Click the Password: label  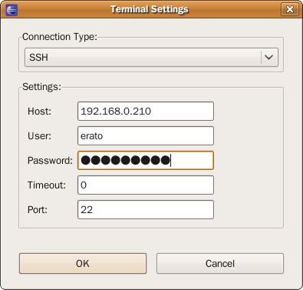(50, 160)
